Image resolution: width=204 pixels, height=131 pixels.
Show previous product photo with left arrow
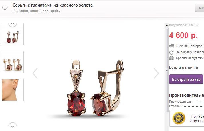(x=35, y=73)
